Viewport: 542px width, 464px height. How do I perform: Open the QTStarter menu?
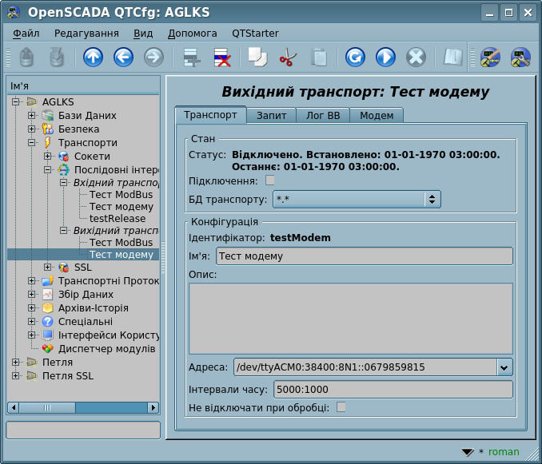255,34
